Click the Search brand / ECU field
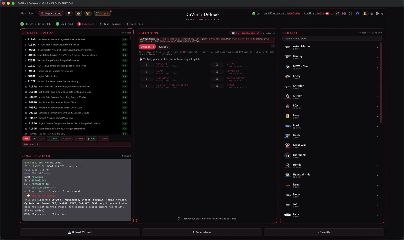404x240 pixels. coord(332,39)
